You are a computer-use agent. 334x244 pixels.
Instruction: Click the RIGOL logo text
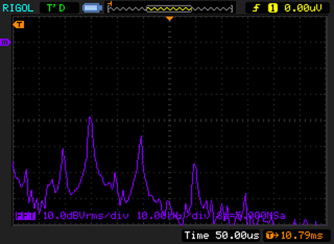pos(18,8)
